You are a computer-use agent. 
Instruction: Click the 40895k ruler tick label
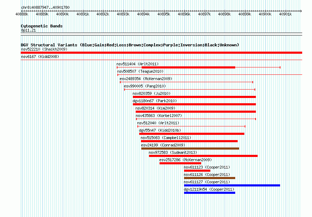click(164, 14)
